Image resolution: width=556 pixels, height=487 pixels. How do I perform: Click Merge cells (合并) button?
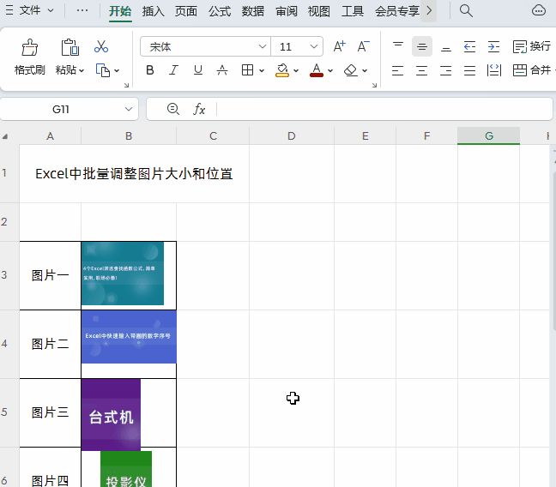[x=532, y=70]
